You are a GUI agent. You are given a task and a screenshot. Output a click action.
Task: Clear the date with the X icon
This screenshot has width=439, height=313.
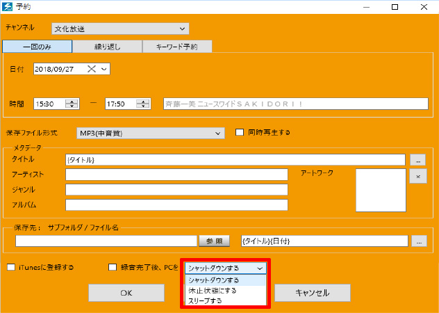[92, 69]
